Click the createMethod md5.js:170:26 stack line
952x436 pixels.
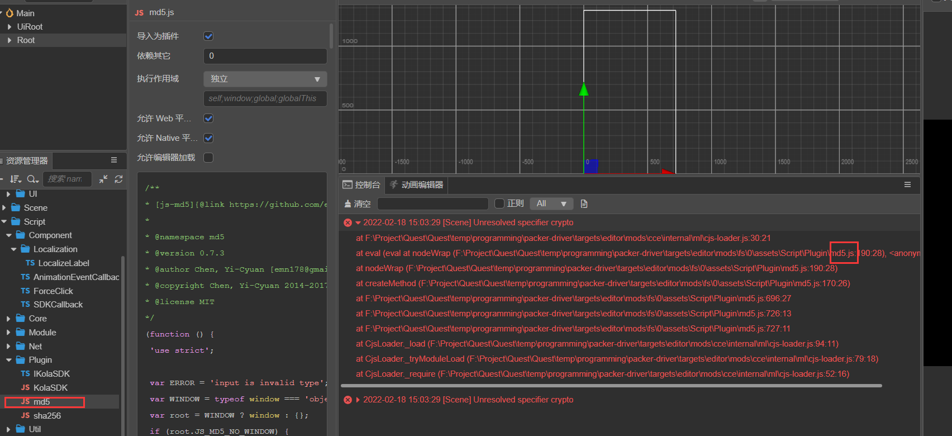(x=603, y=283)
